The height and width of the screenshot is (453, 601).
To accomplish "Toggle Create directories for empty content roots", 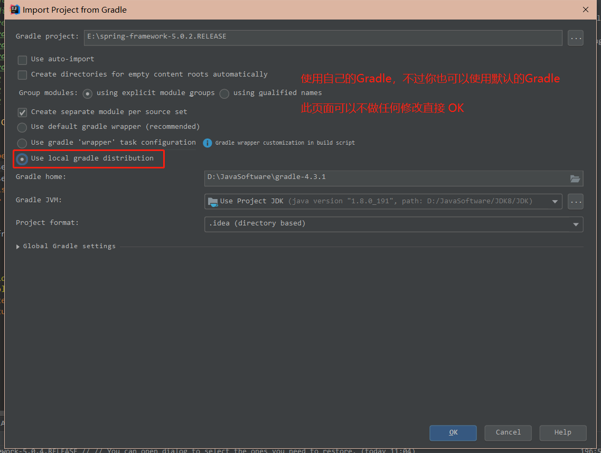I will point(22,75).
